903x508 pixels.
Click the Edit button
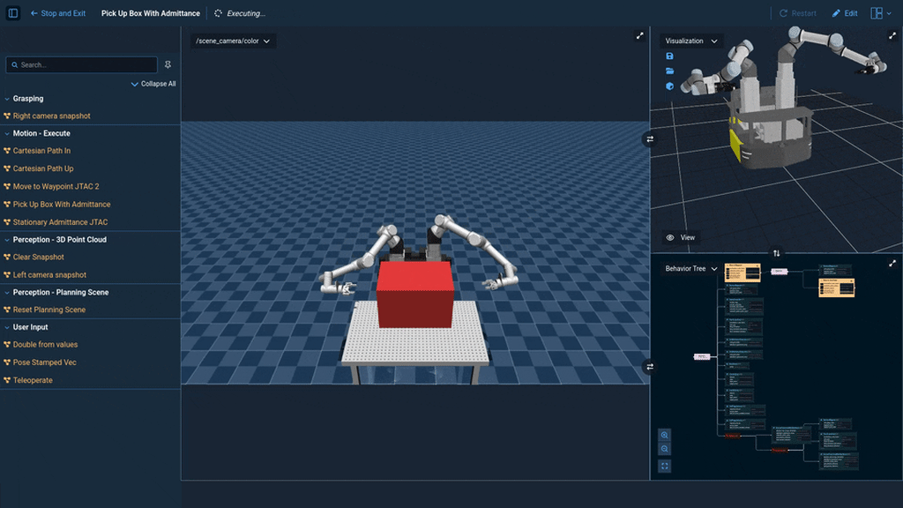pyautogui.click(x=844, y=13)
